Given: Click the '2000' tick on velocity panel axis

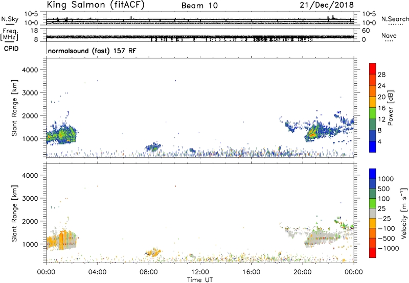Looking at the screenshot, I should point(30,221).
